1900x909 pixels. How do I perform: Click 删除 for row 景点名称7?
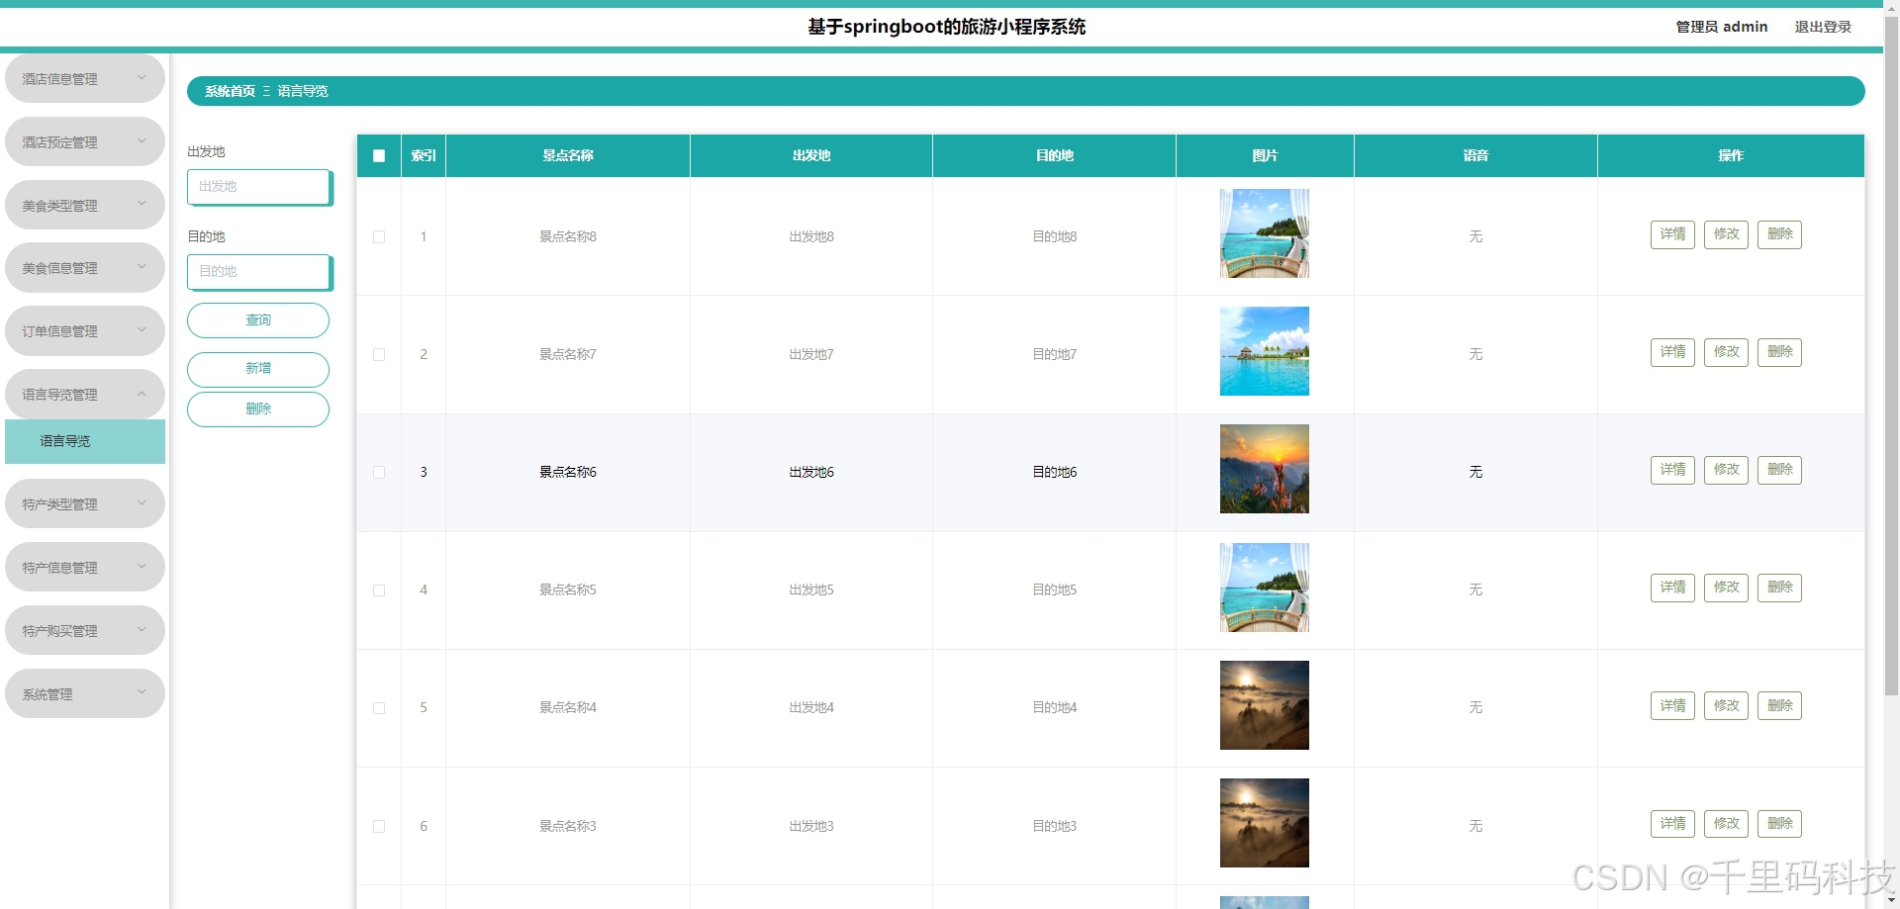1779,352
